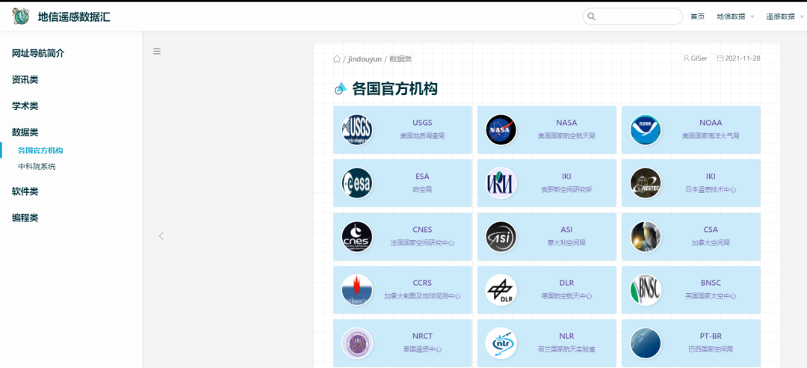807x368 pixels.
Task: Click the Russian IKI logo icon
Action: tap(501, 183)
